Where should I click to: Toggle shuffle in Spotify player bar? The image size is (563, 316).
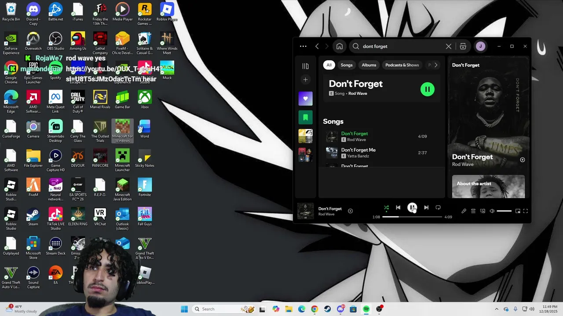point(386,208)
